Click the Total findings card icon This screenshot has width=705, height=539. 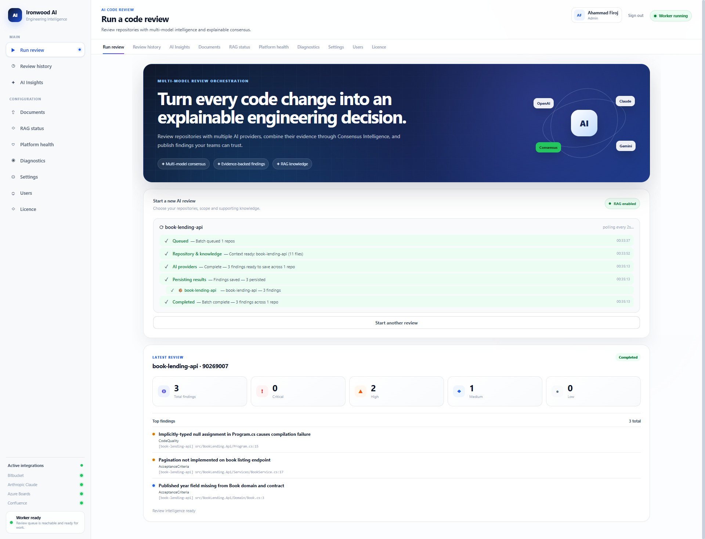click(x=164, y=391)
